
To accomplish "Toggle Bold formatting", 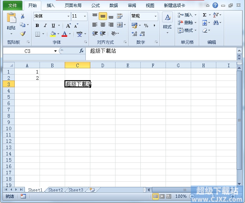I will point(37,26).
